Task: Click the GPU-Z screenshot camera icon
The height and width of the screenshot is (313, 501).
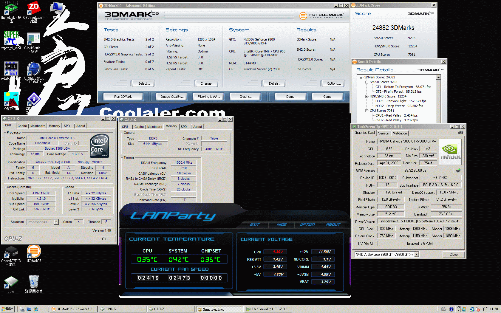Action: [x=461, y=133]
